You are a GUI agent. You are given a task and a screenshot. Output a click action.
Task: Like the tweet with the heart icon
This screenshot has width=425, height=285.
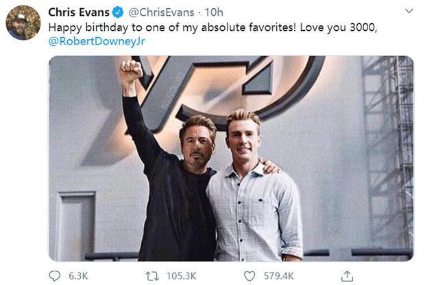[x=250, y=275]
